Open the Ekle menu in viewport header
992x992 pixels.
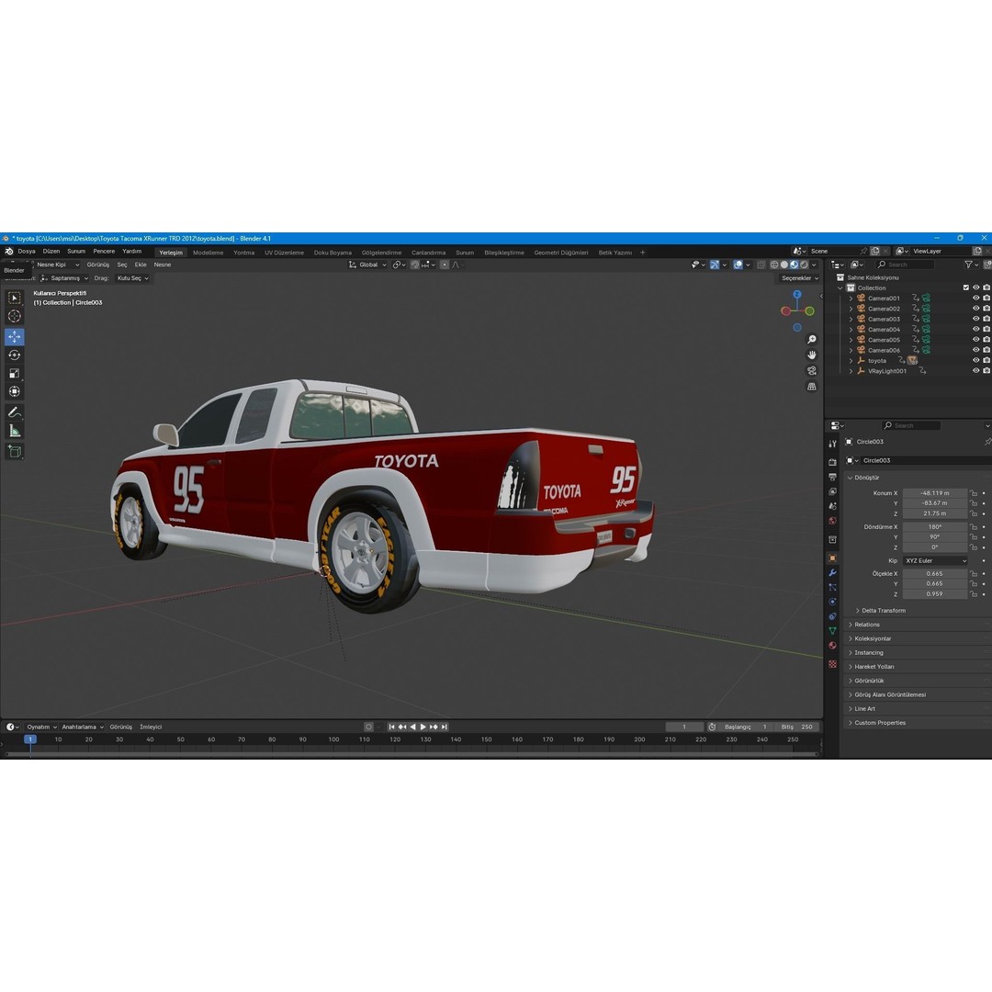141,265
